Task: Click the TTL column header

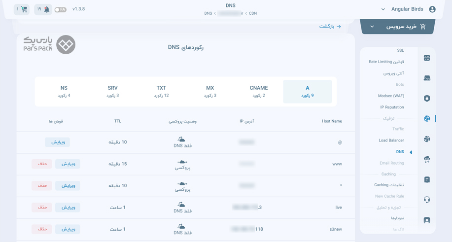Action: pyautogui.click(x=118, y=121)
